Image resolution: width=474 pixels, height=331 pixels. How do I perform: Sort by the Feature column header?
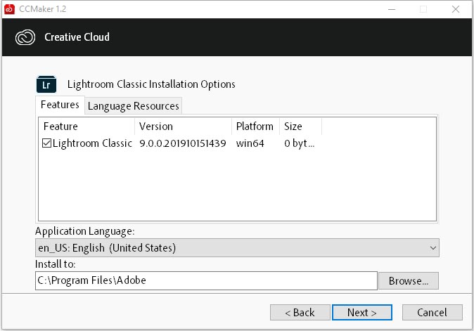[87, 126]
